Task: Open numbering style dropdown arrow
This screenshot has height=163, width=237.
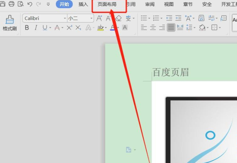Action: click(161, 18)
